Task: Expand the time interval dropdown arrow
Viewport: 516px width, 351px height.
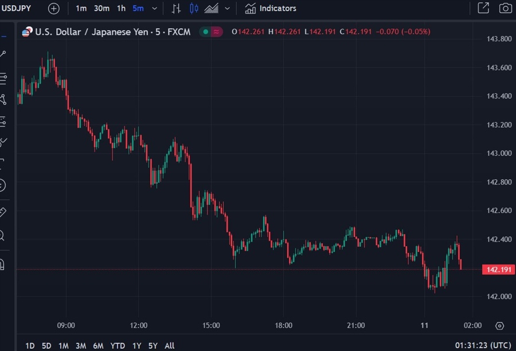Action: 155,9
